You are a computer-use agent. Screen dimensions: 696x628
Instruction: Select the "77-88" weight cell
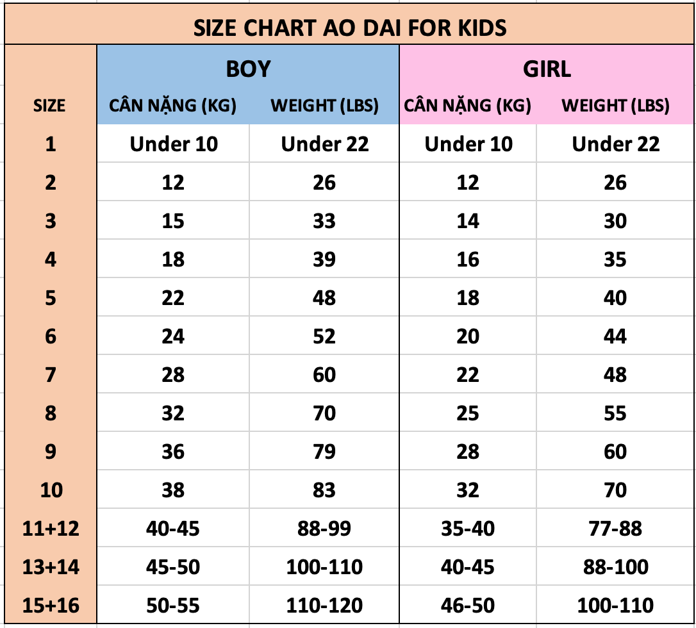[x=615, y=529]
